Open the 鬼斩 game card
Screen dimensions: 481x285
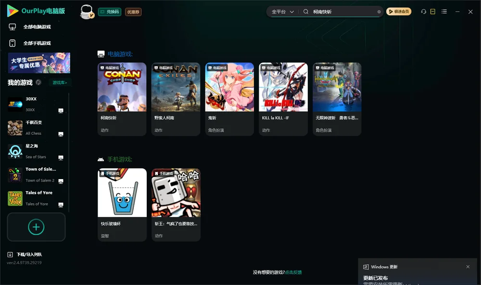[229, 99]
